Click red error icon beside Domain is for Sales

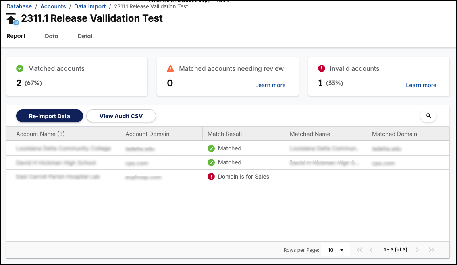[x=211, y=177]
